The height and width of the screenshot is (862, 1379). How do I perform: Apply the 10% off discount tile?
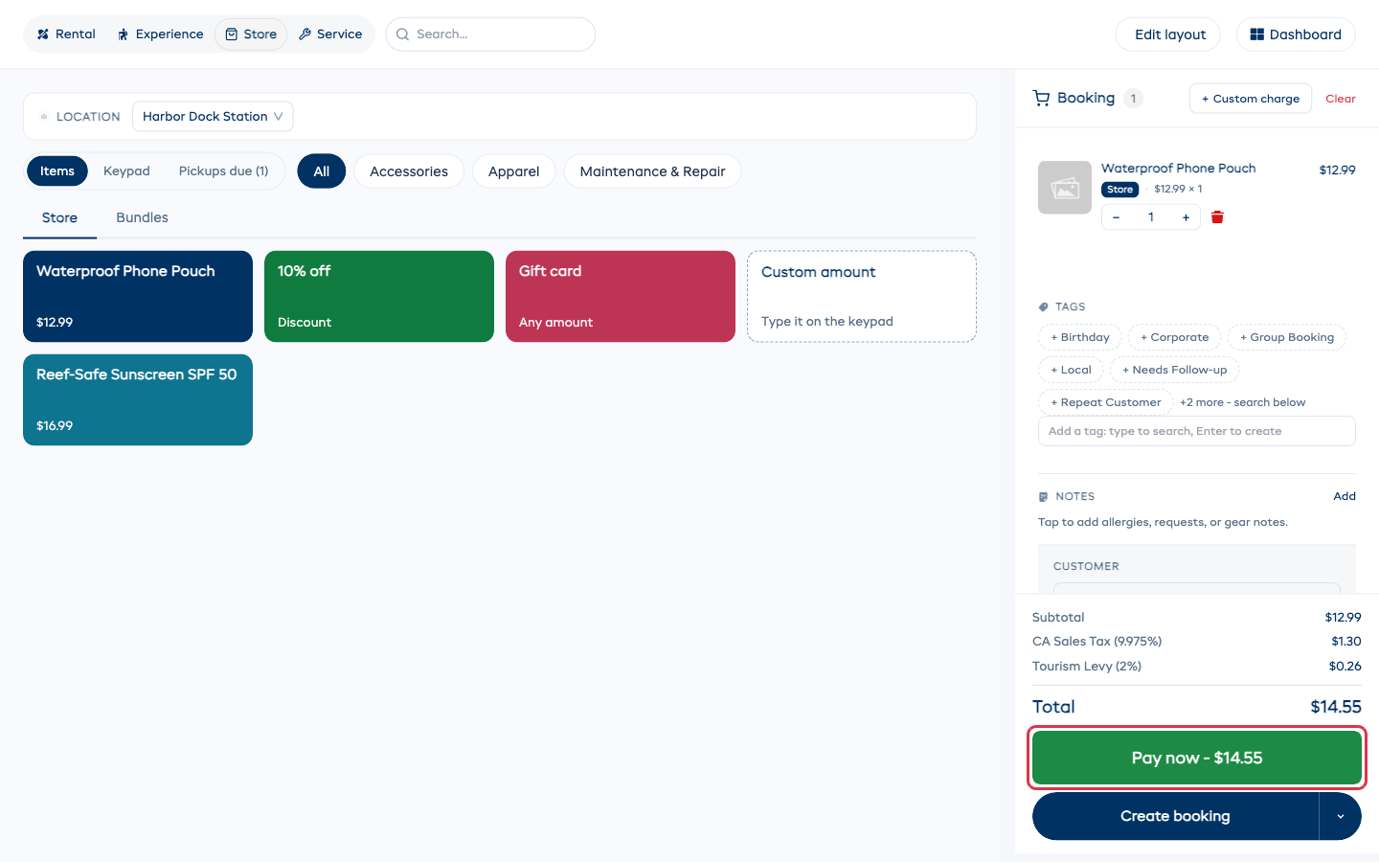[379, 297]
